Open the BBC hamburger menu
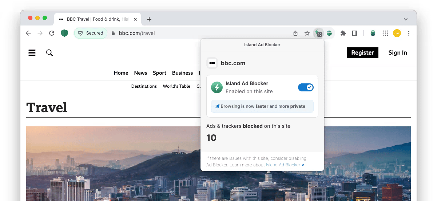437x201 pixels. (32, 53)
